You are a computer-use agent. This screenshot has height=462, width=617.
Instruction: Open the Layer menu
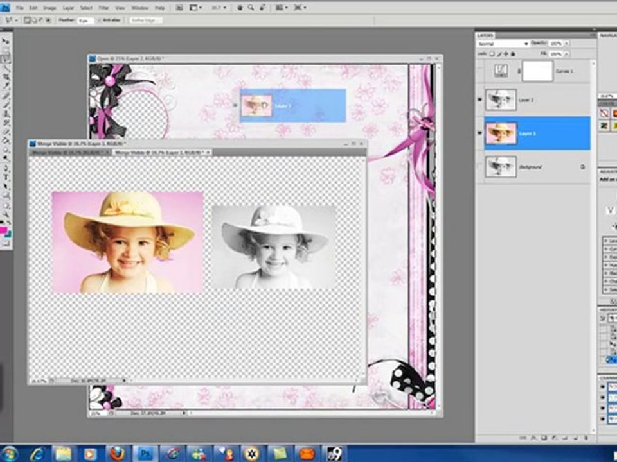point(68,8)
